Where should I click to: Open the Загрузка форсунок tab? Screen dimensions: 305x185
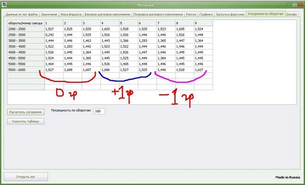coord(230,15)
